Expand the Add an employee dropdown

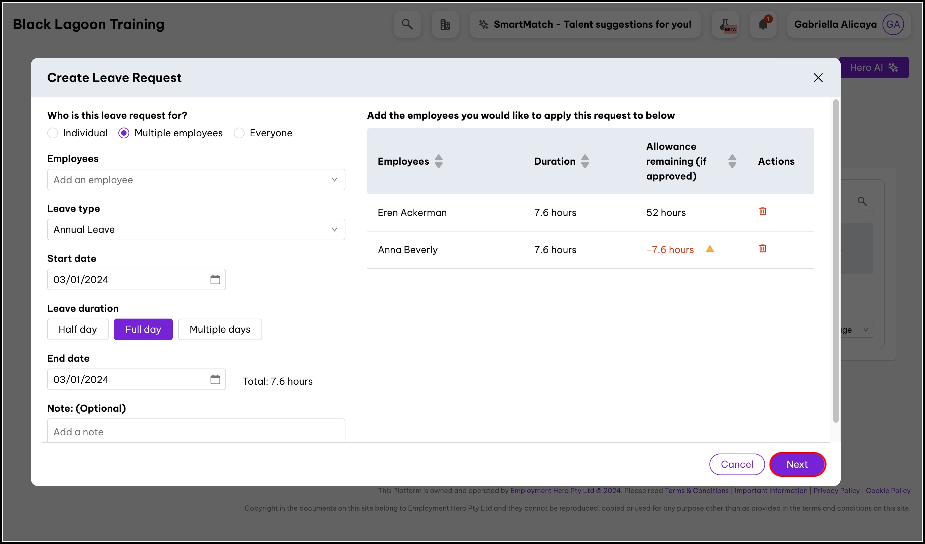point(196,180)
